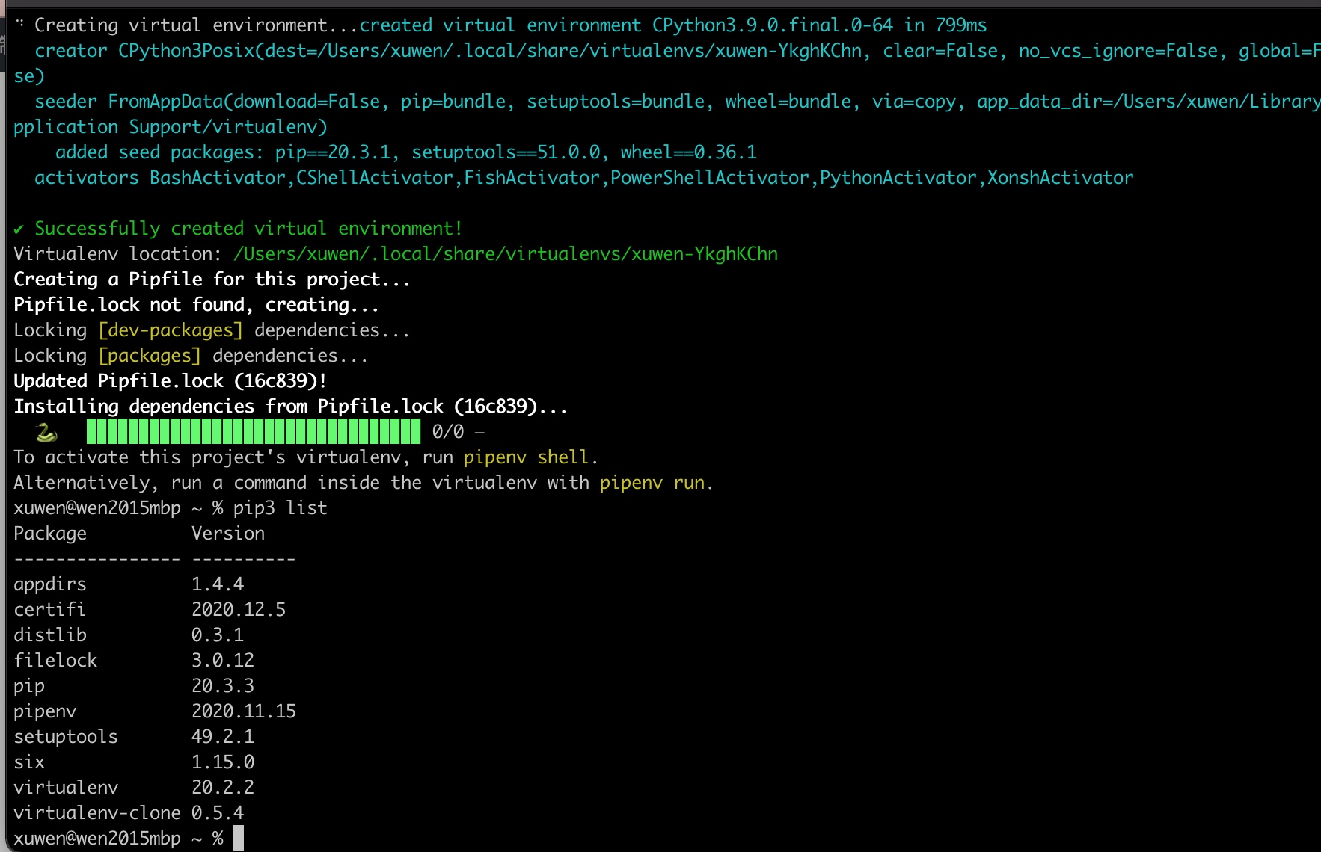Click the yellow [packages] label

[x=150, y=356]
